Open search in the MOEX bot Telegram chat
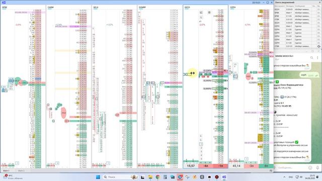The width and height of the screenshot is (322, 181). point(312,58)
